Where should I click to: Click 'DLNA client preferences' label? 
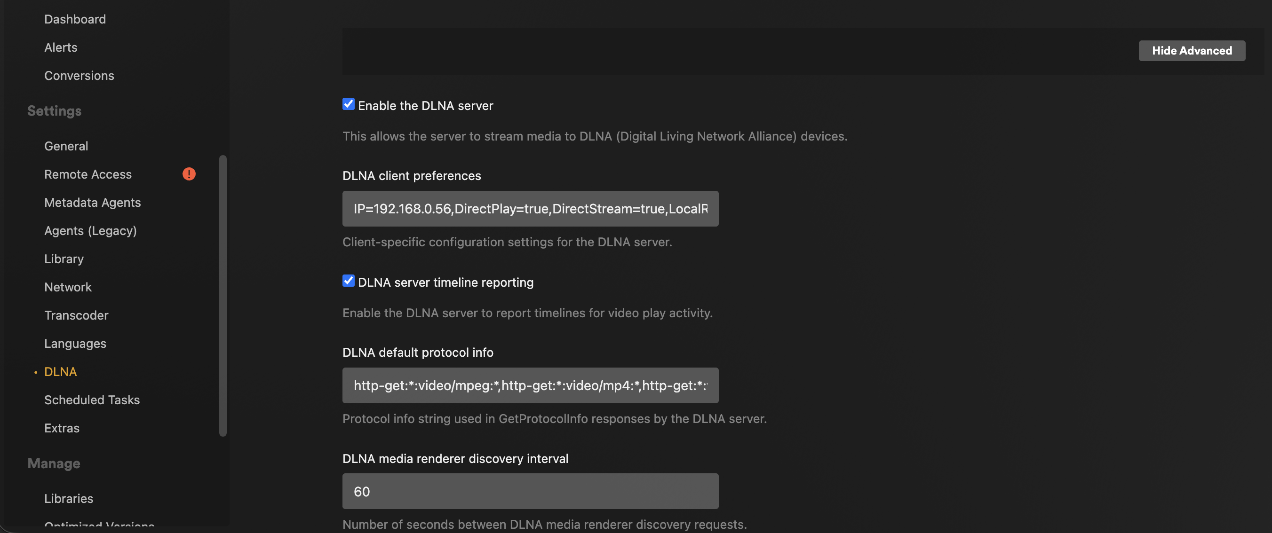tap(411, 176)
